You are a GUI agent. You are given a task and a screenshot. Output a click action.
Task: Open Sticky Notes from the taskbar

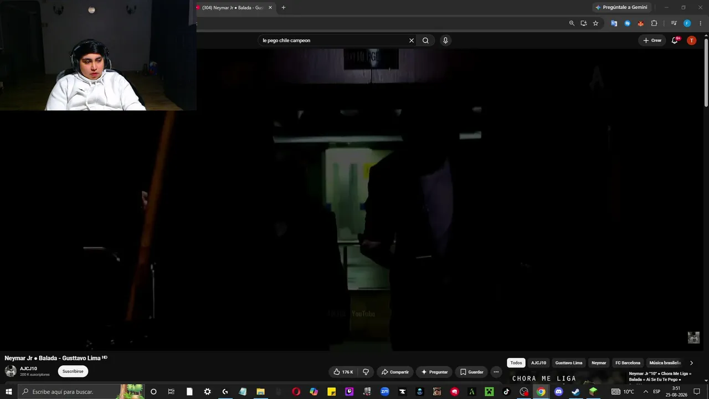(x=332, y=392)
